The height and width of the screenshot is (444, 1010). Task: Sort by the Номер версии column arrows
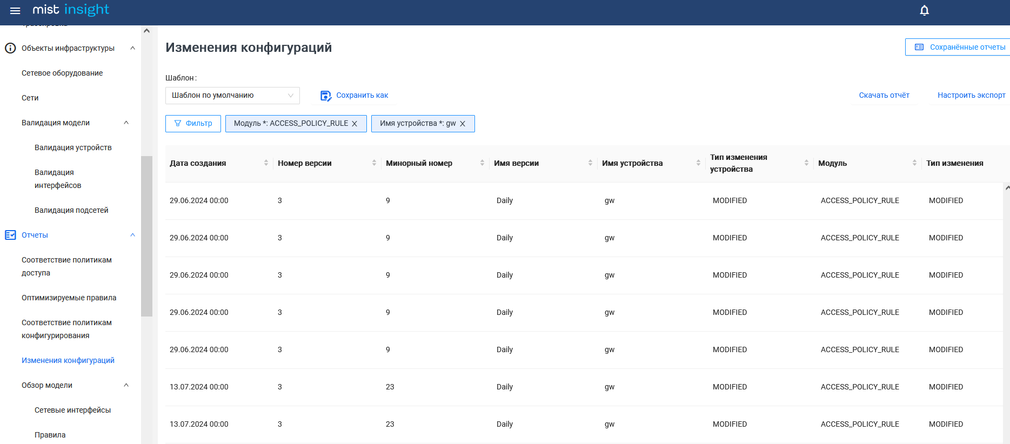[374, 163]
